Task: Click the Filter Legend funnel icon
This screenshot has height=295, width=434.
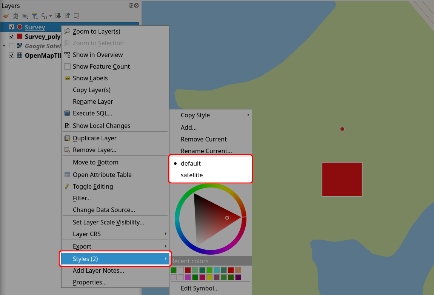Action: 35,16
